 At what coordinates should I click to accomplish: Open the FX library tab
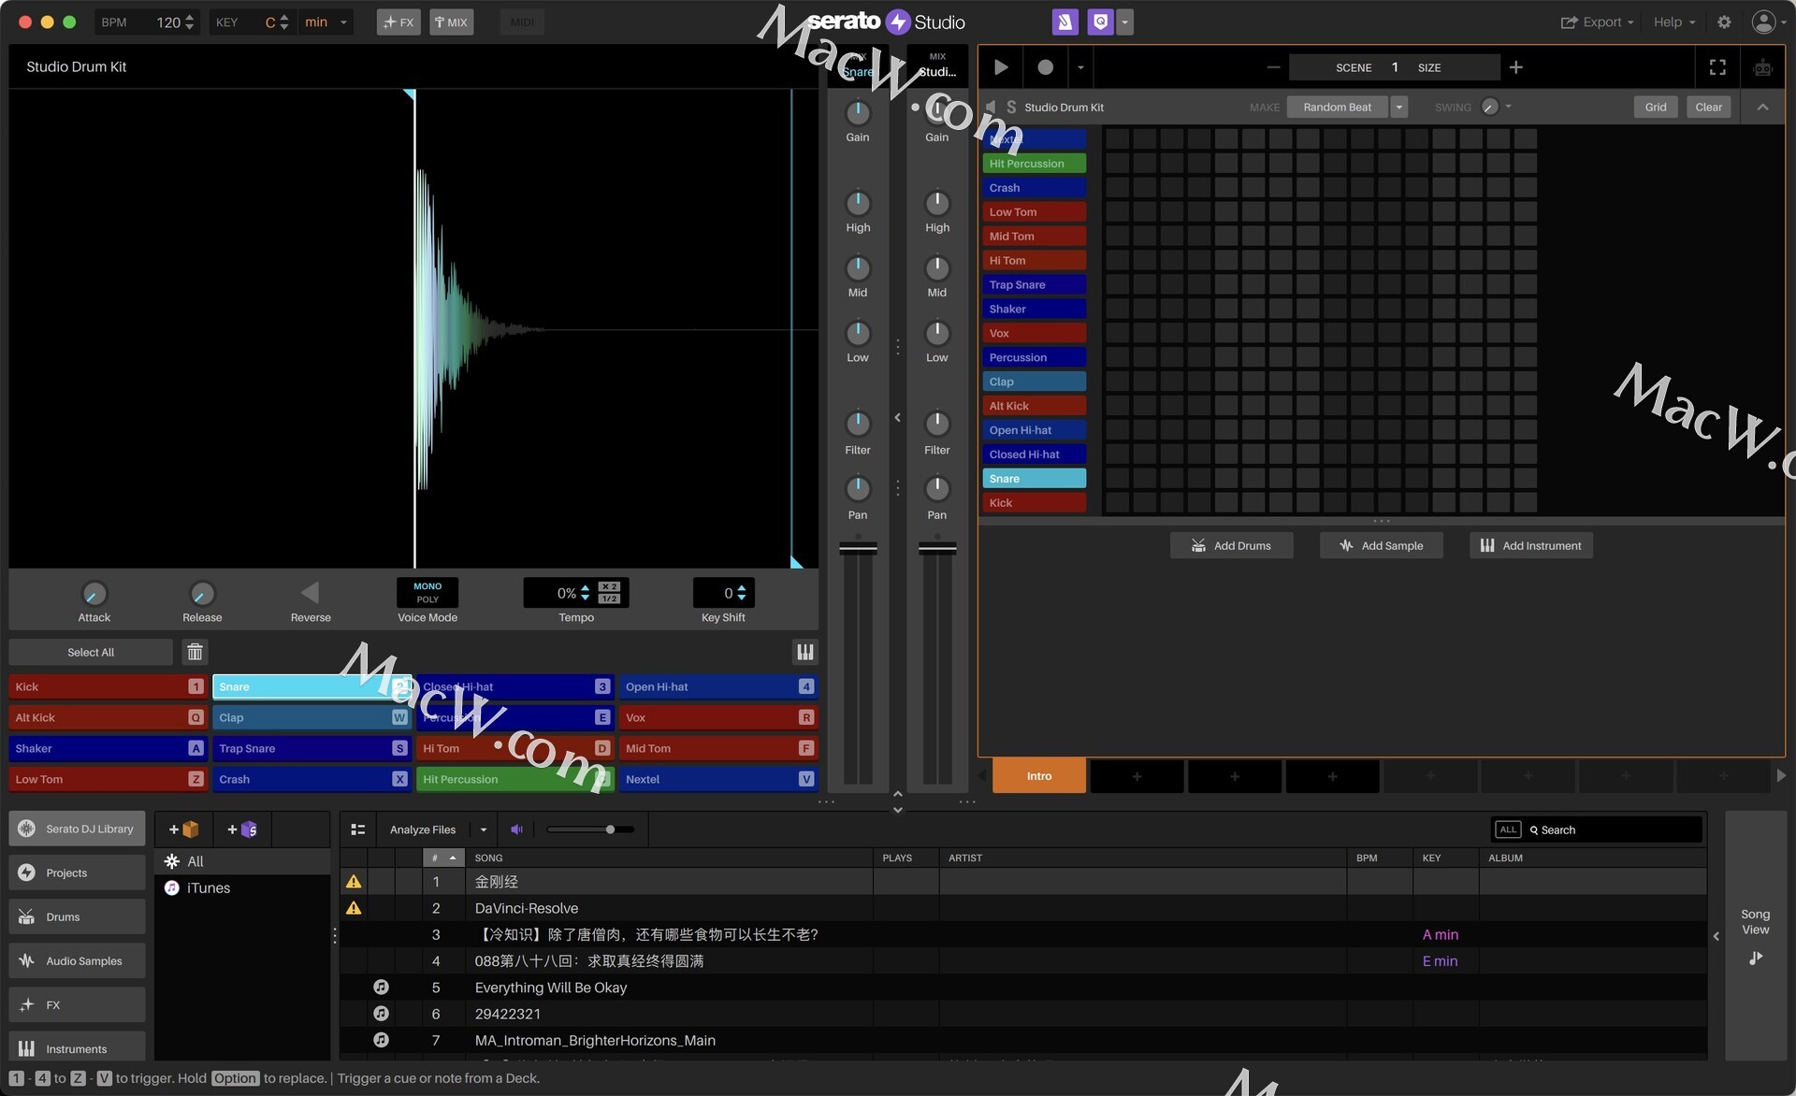pos(77,1004)
